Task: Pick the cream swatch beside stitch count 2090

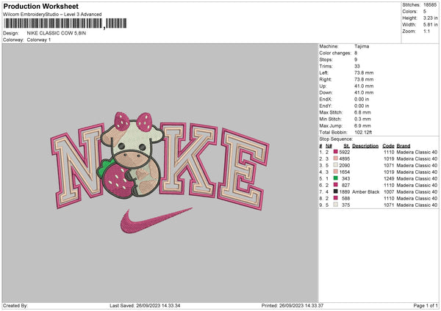Action: coord(336,165)
